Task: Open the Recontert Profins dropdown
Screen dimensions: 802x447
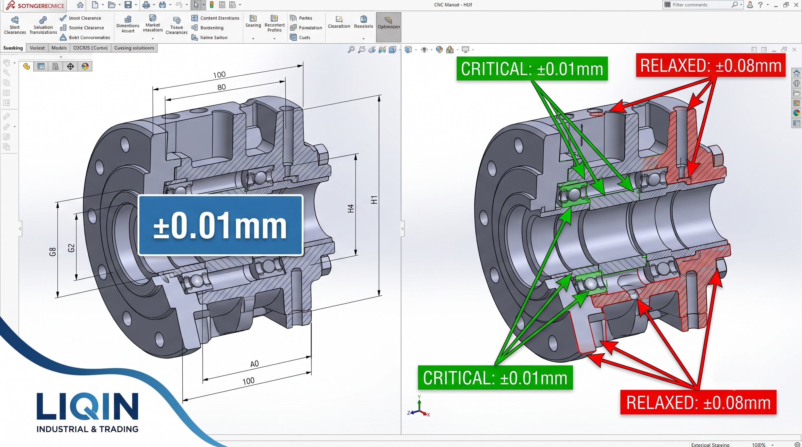Action: pyautogui.click(x=274, y=38)
